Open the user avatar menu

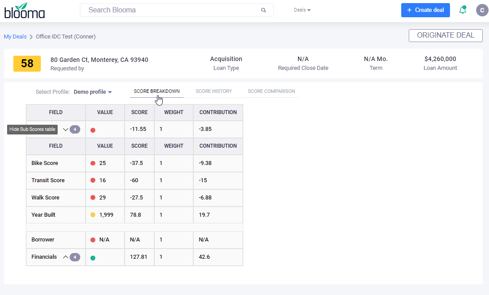pos(482,10)
